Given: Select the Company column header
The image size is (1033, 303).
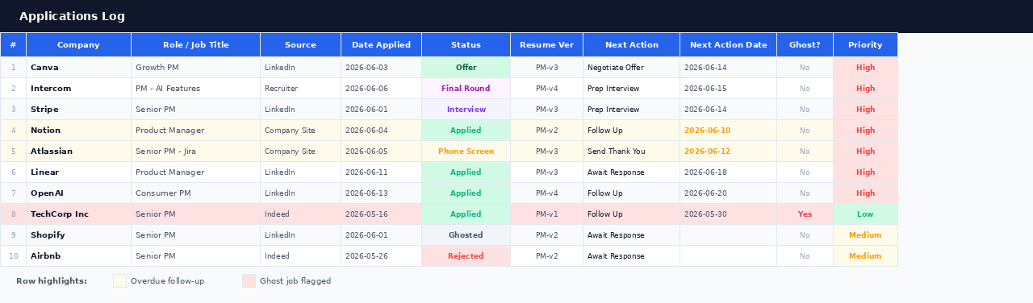Looking at the screenshot, I should pyautogui.click(x=78, y=45).
